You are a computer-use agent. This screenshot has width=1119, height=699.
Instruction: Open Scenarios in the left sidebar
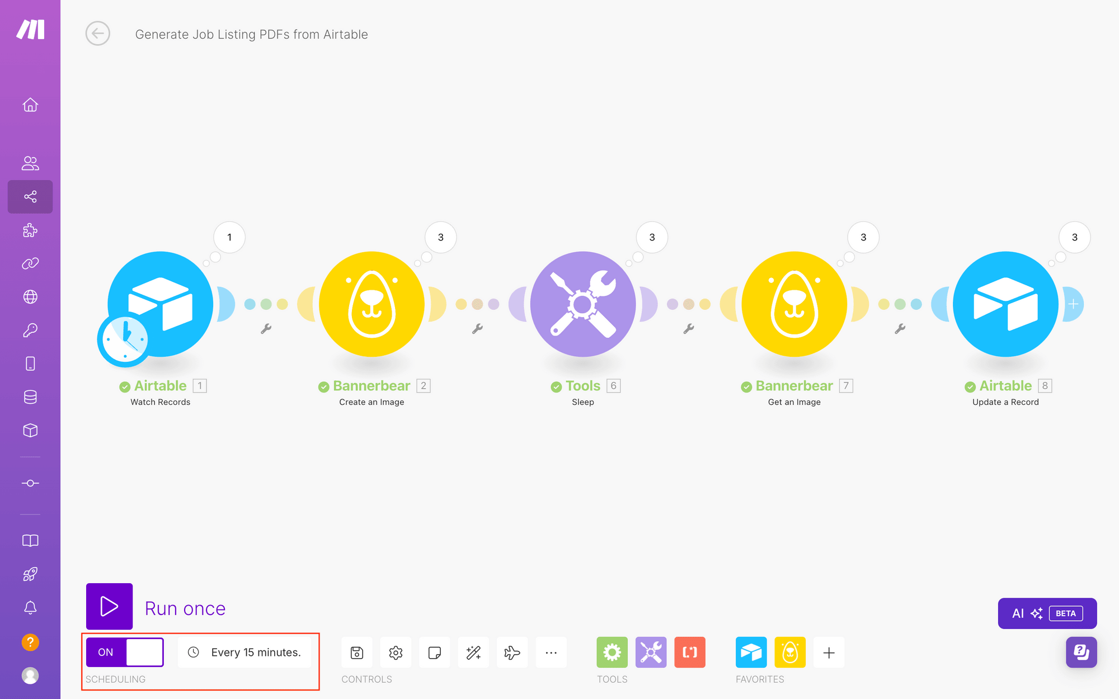(30, 197)
